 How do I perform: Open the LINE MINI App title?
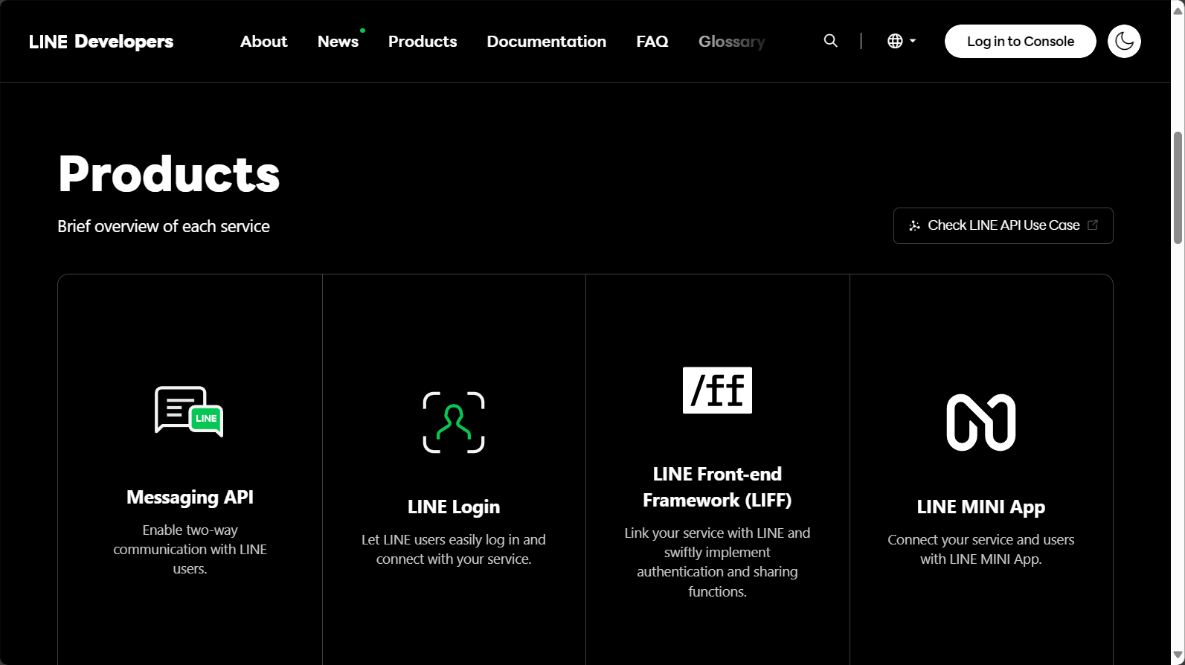981,507
